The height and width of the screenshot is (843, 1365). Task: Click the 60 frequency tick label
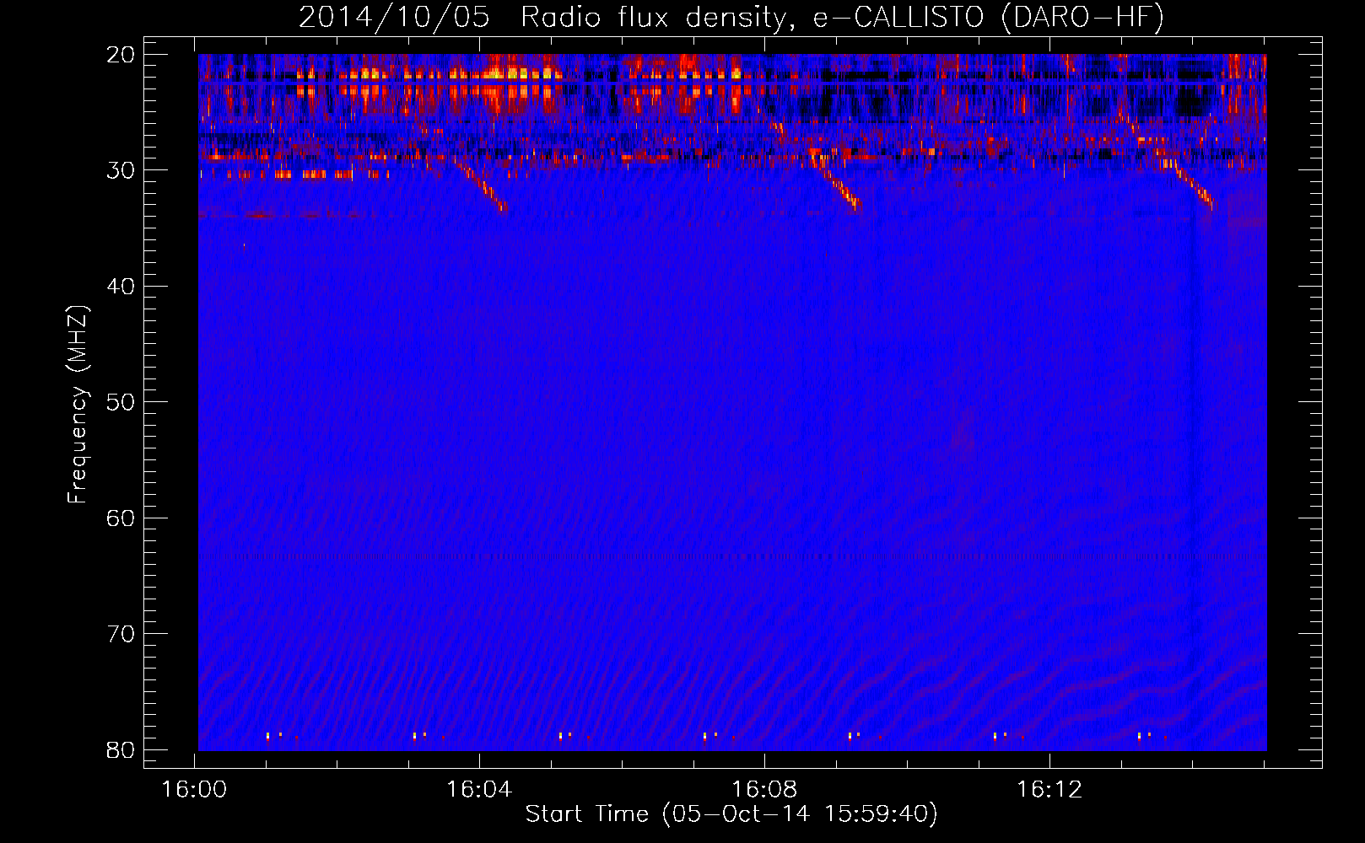click(121, 518)
